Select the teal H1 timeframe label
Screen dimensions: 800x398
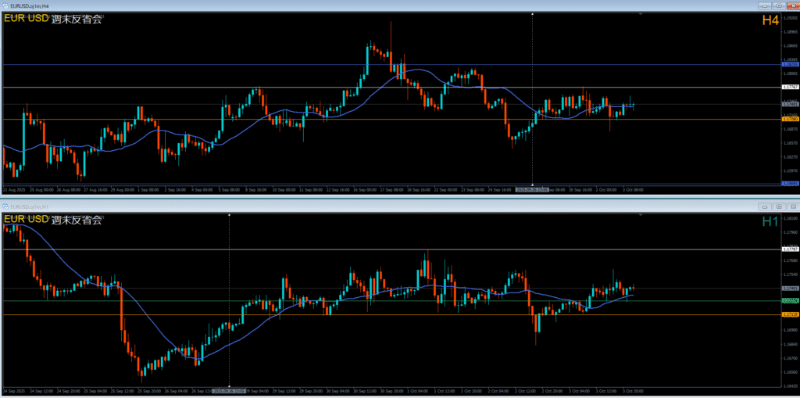pyautogui.click(x=770, y=221)
